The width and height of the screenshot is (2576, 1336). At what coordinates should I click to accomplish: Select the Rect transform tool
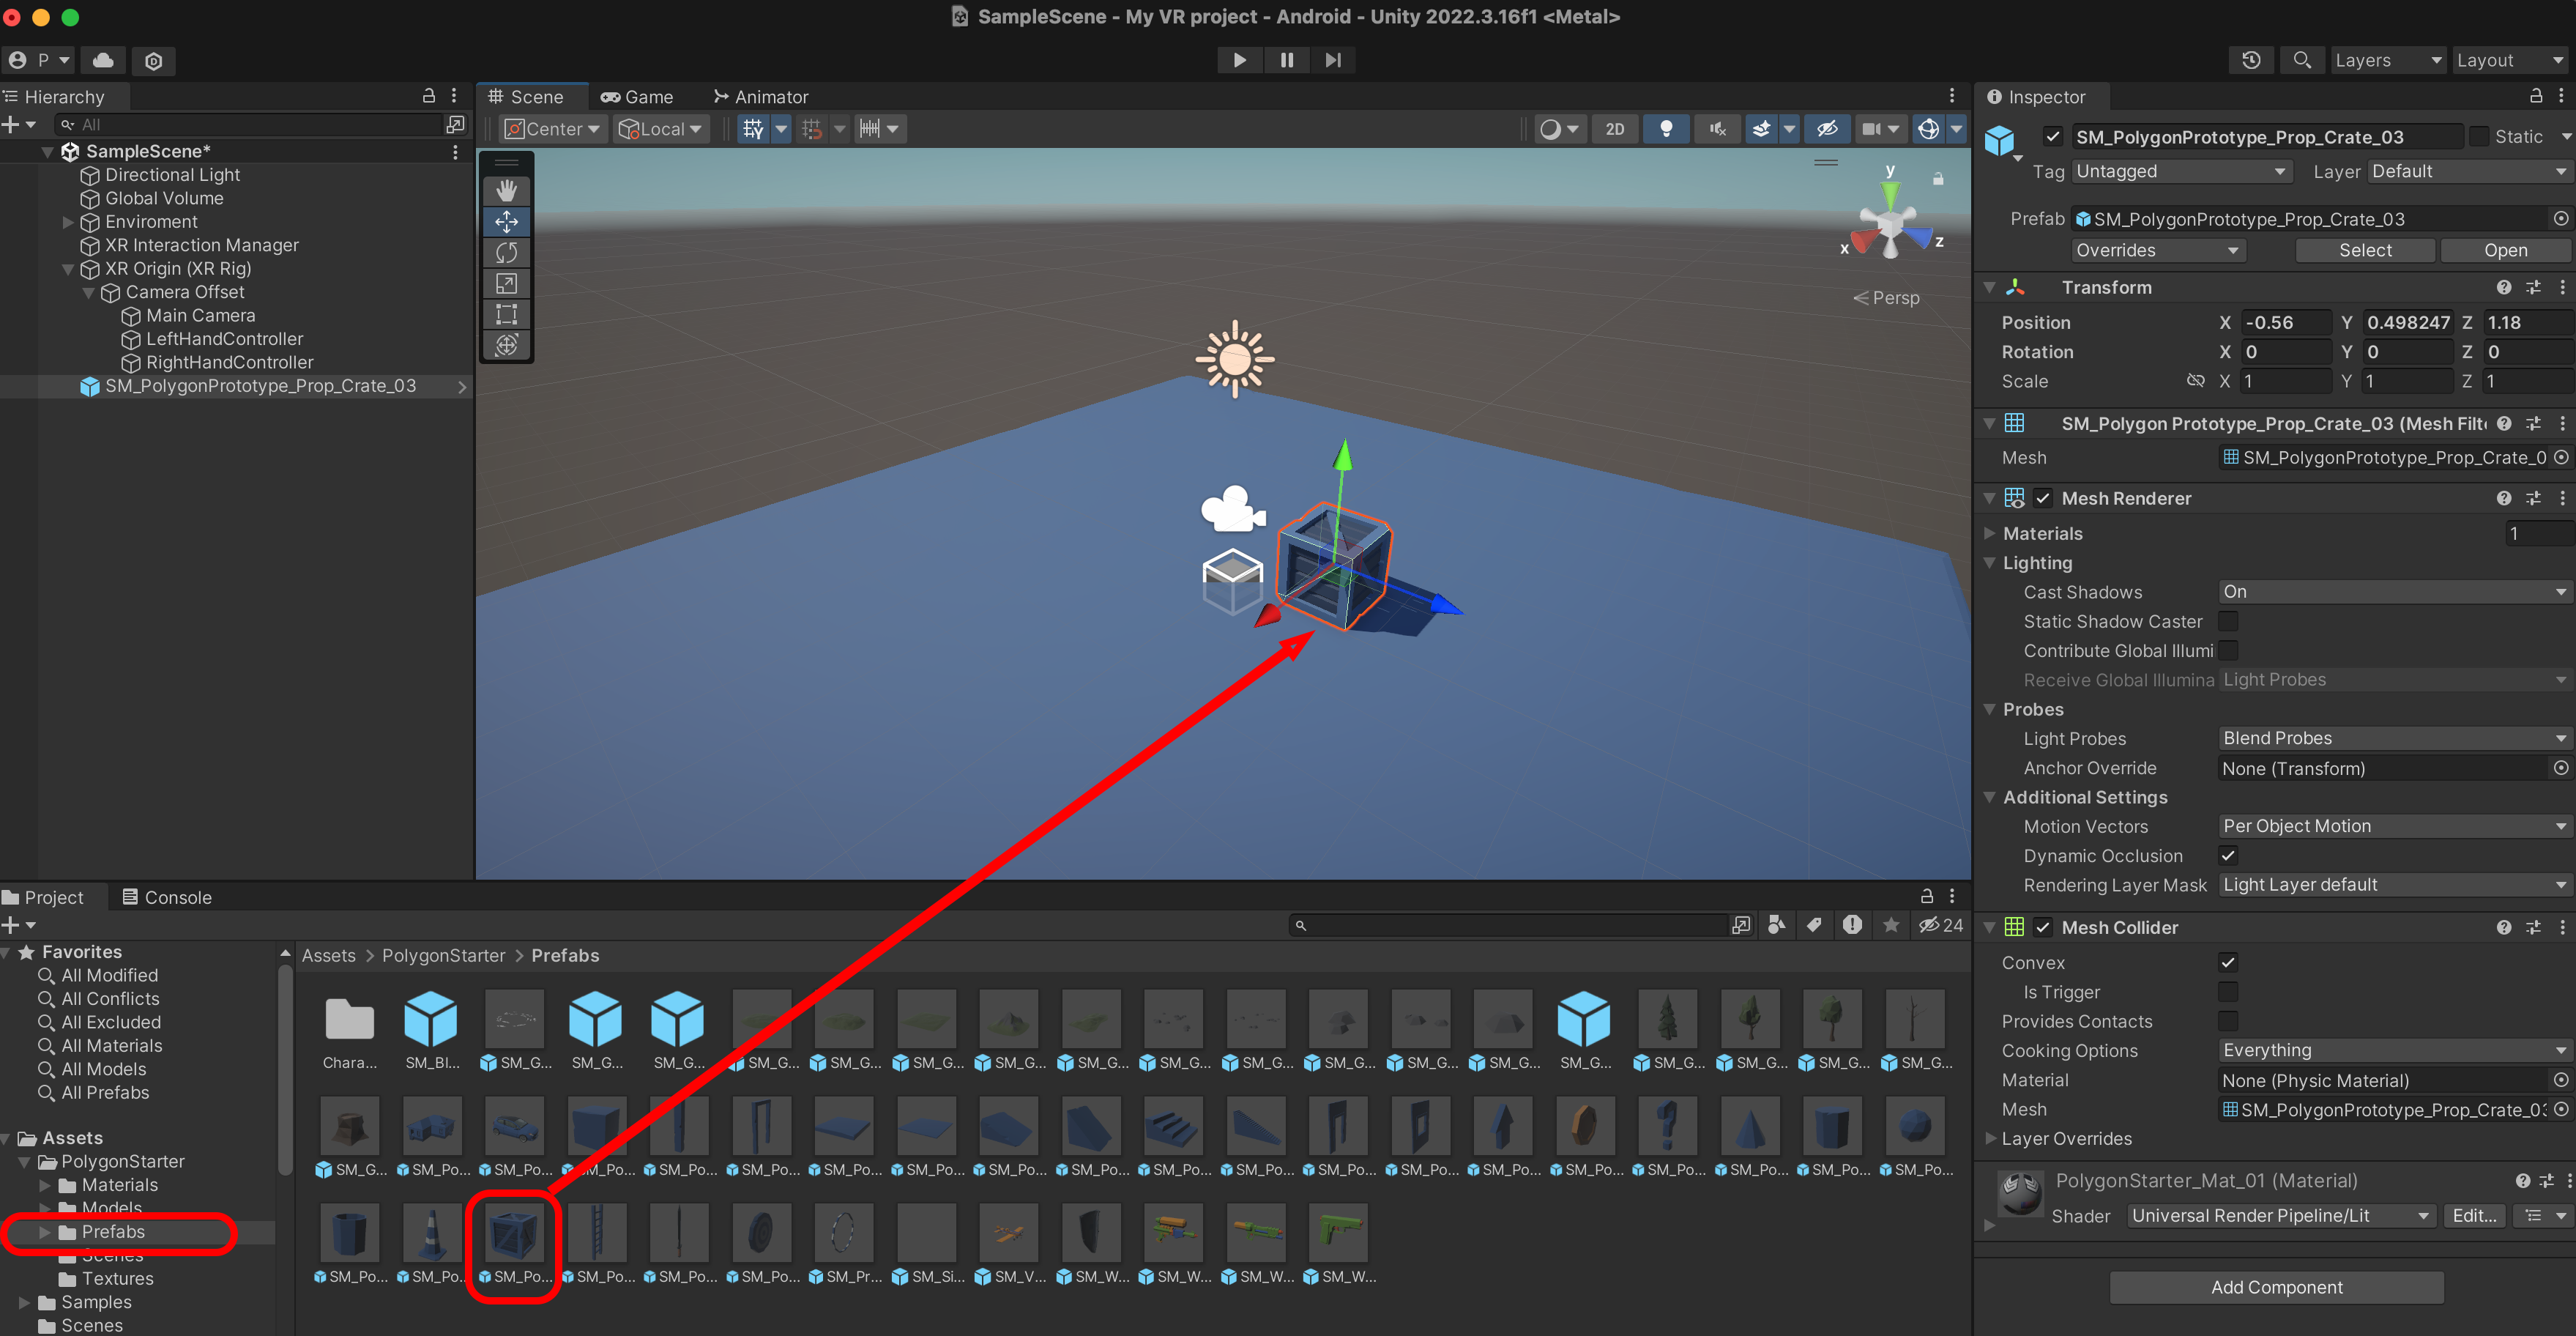click(506, 314)
